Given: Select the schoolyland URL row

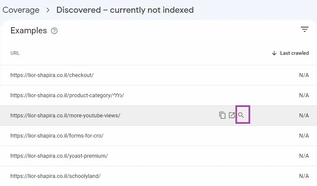Looking at the screenshot, I should (x=56, y=176).
